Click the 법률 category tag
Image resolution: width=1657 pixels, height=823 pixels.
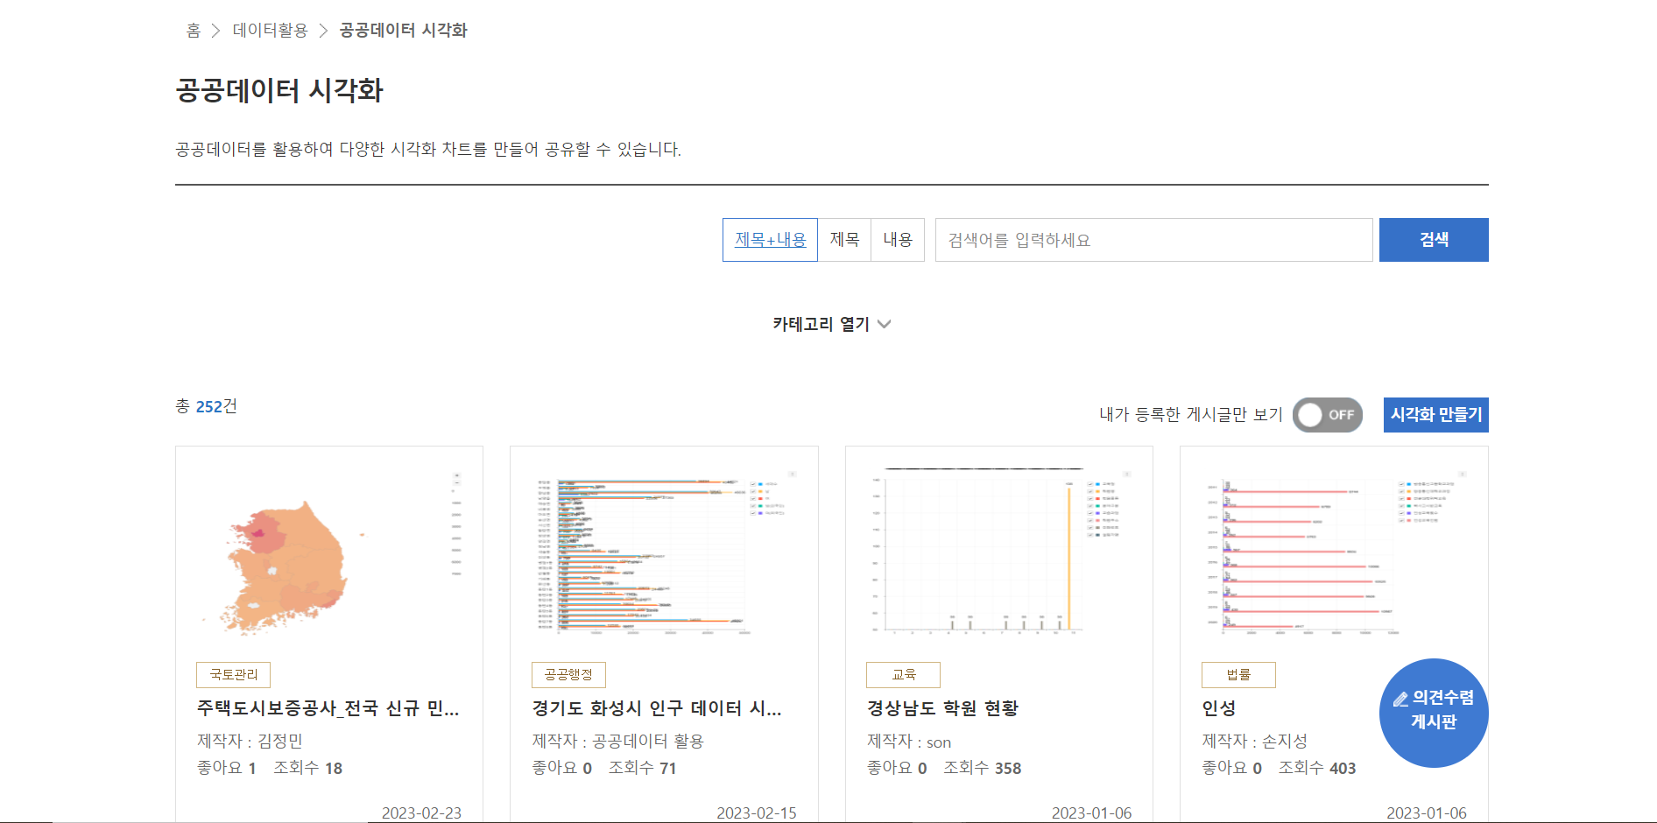tap(1238, 675)
